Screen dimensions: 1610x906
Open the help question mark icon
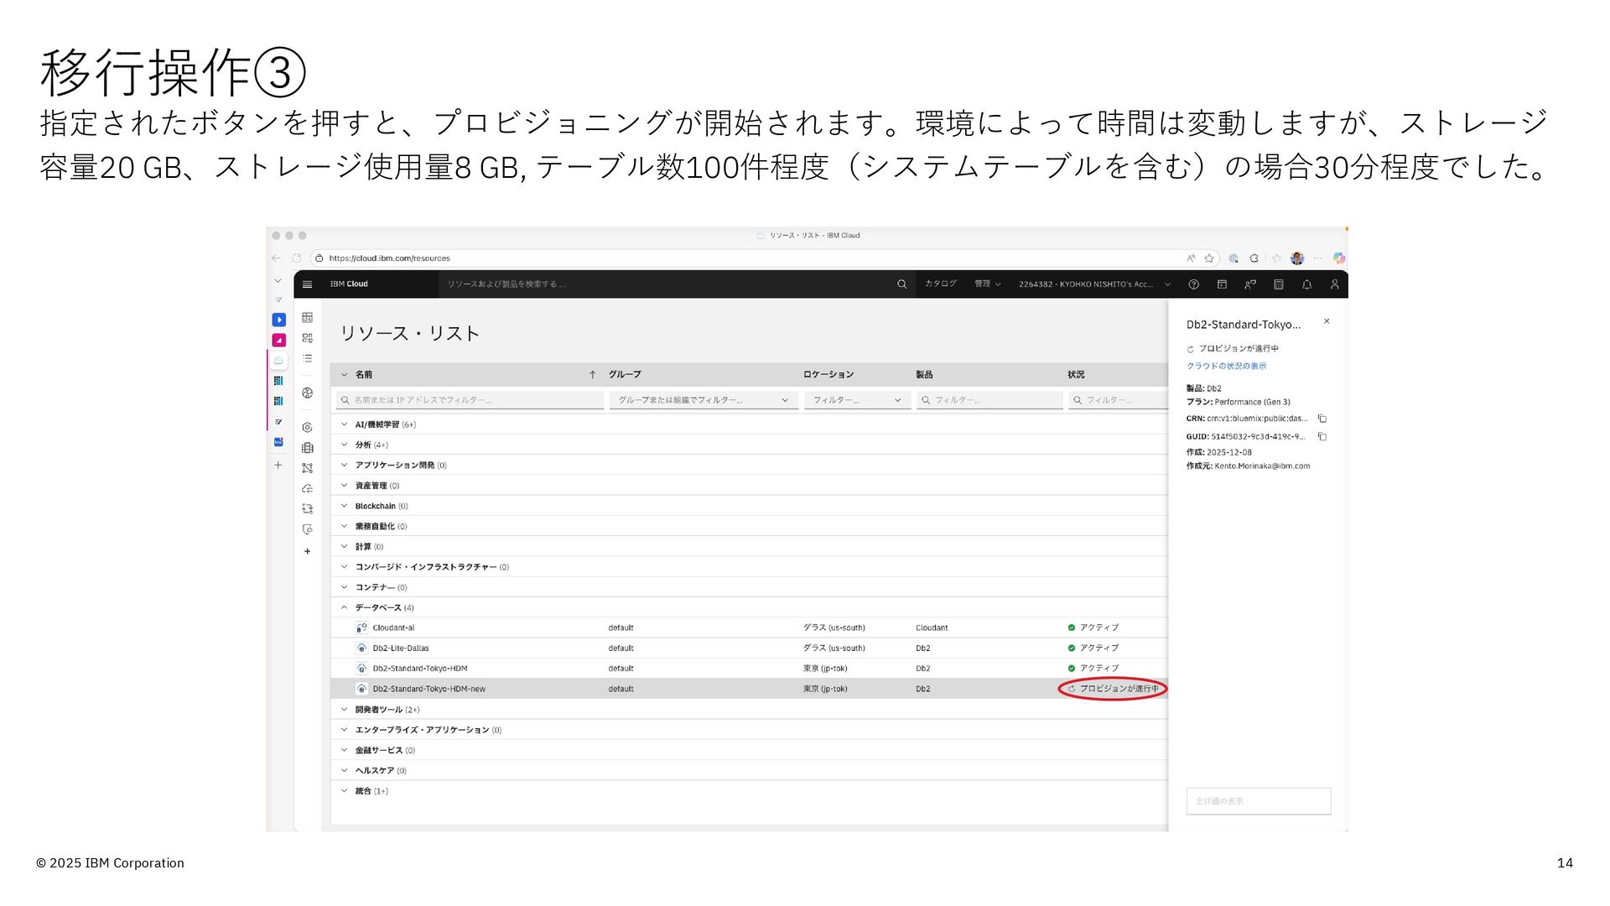coord(1193,284)
